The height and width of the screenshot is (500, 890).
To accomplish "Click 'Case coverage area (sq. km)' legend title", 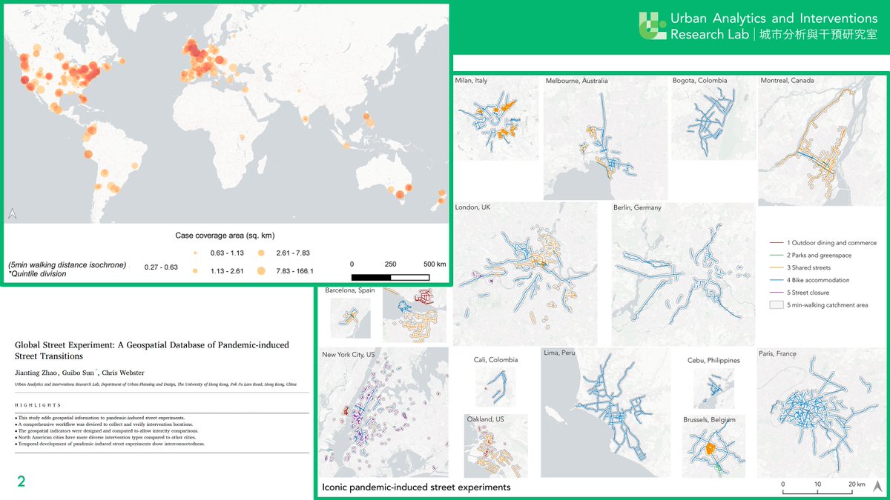I will (225, 236).
